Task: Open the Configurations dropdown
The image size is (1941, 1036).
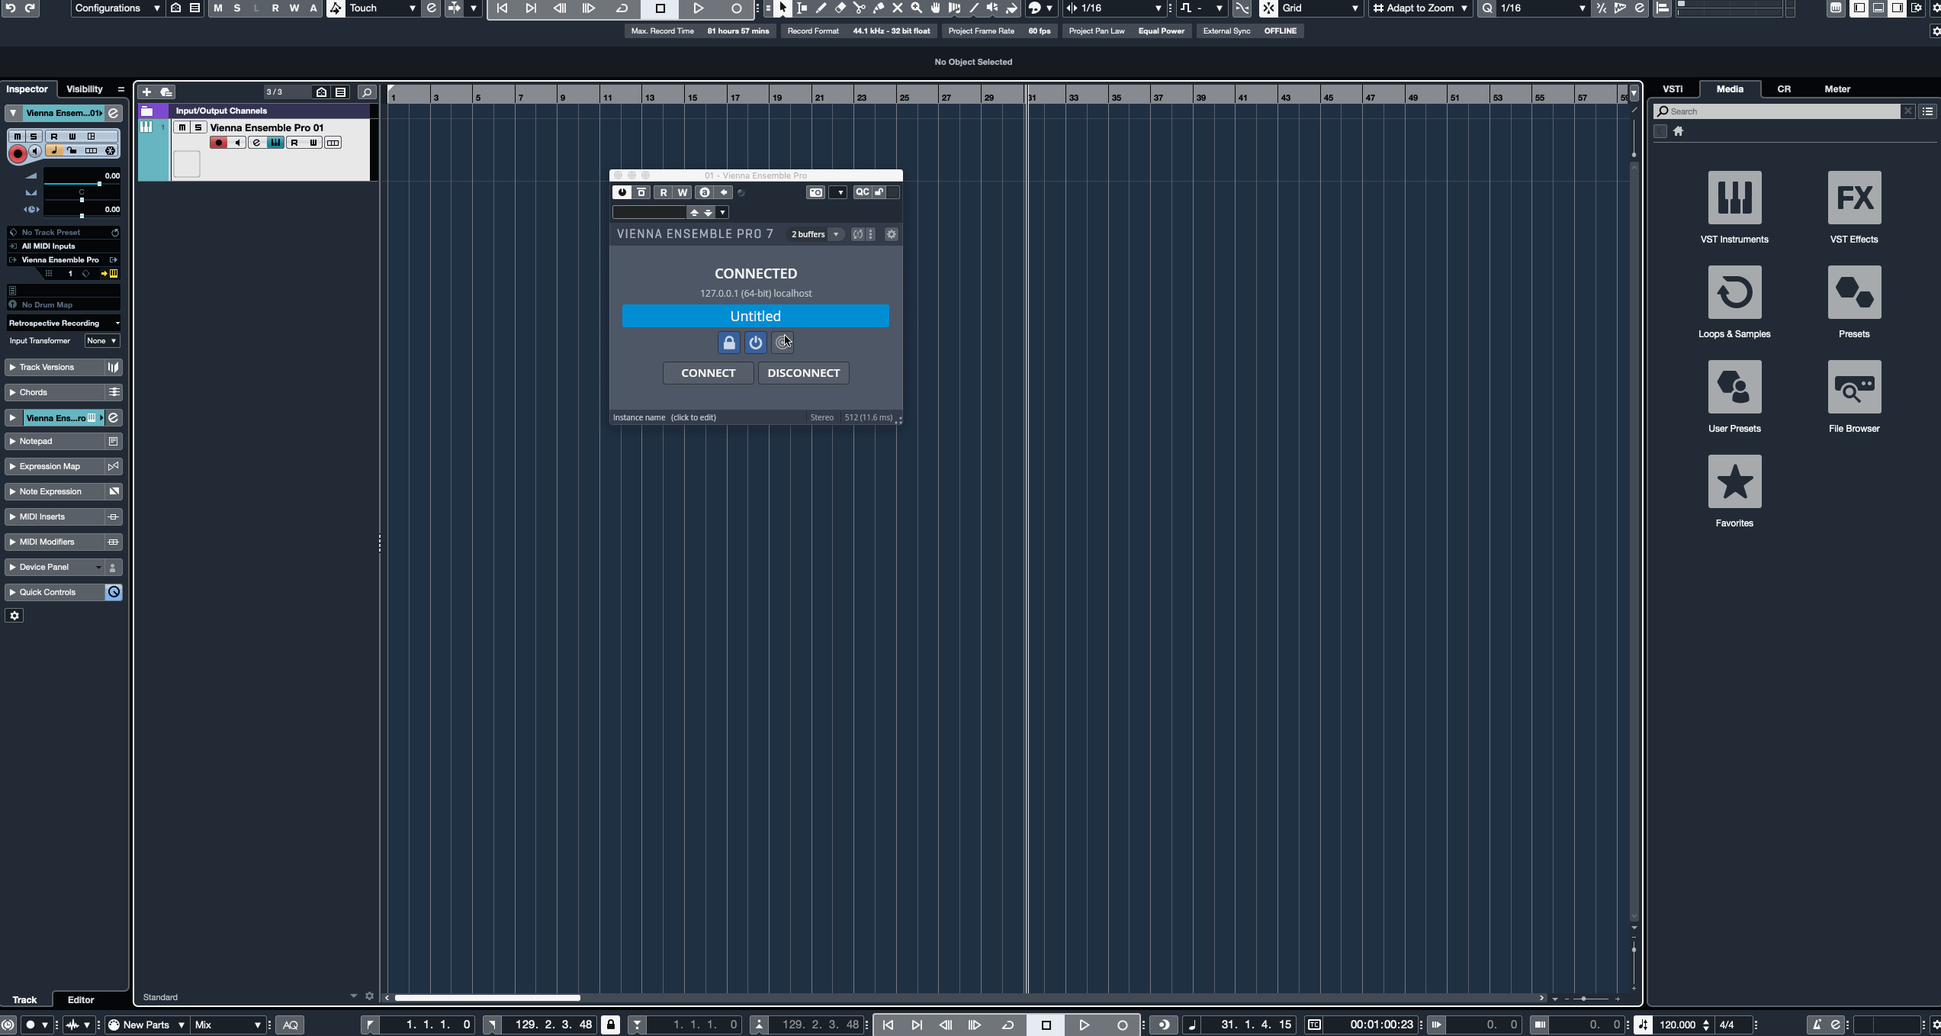Action: click(x=117, y=8)
